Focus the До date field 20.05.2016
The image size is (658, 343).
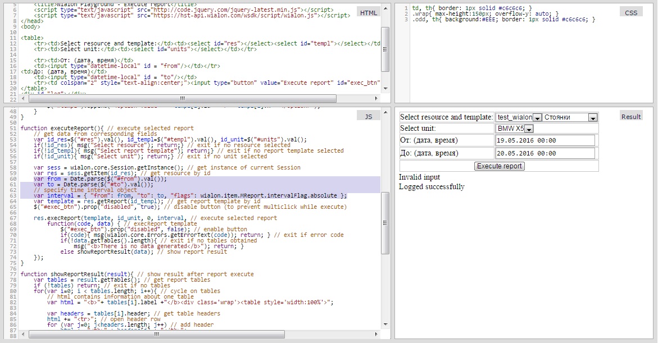(x=544, y=153)
